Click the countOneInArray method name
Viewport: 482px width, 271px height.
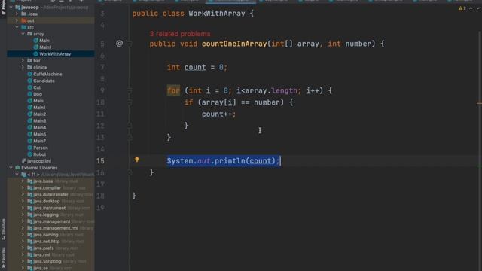[234, 44]
